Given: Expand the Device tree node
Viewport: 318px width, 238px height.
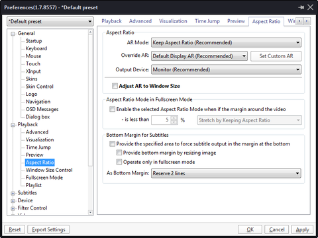Looking at the screenshot, I should tap(13, 201).
